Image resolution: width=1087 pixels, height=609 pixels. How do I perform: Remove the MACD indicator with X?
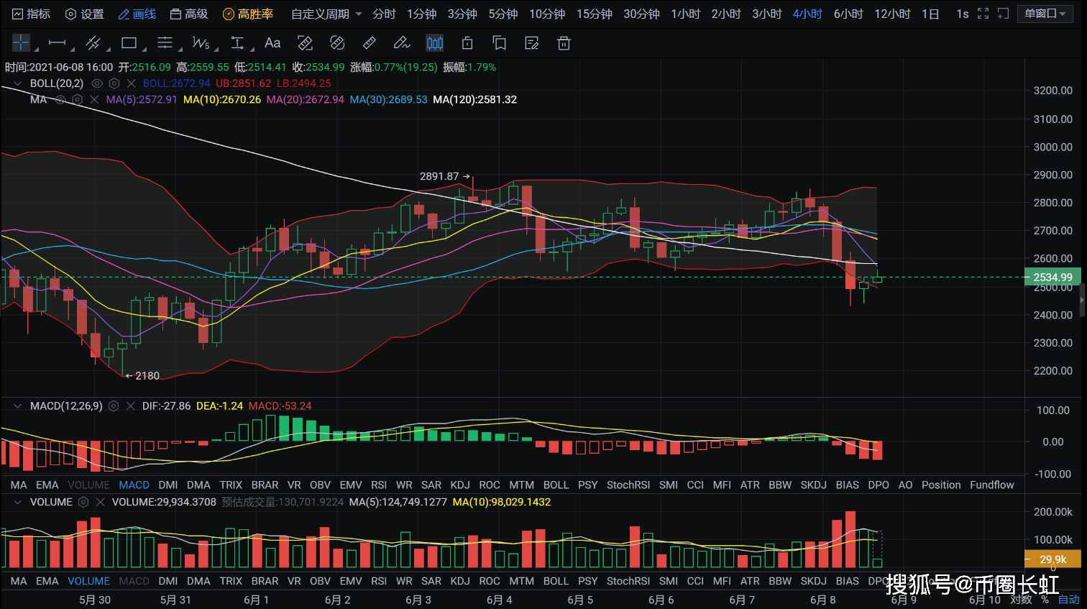[130, 406]
